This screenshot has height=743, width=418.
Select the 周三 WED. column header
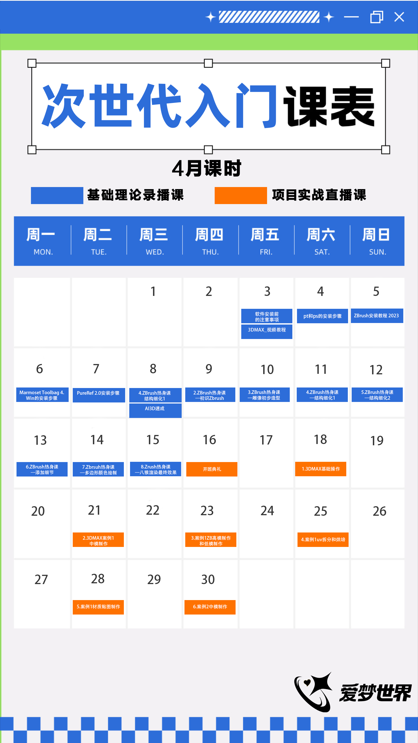click(x=154, y=241)
